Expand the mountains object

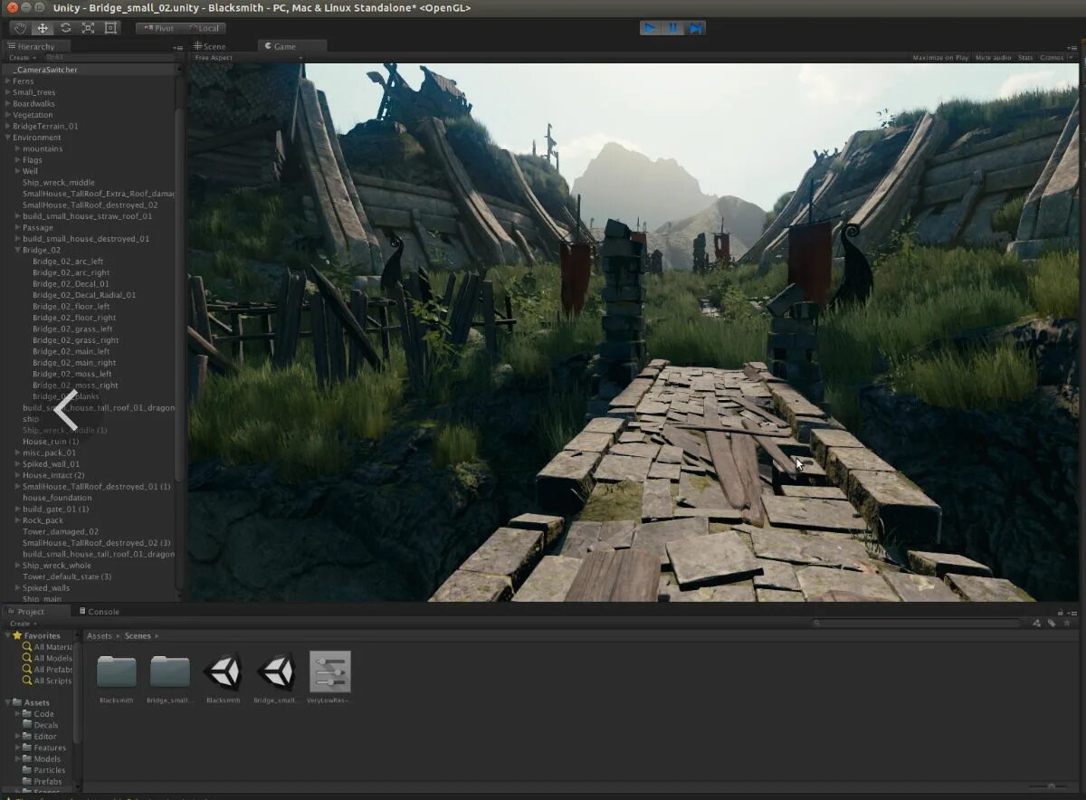(18, 148)
